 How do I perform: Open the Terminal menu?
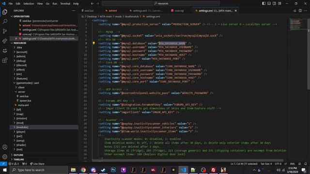[x=65, y=3]
